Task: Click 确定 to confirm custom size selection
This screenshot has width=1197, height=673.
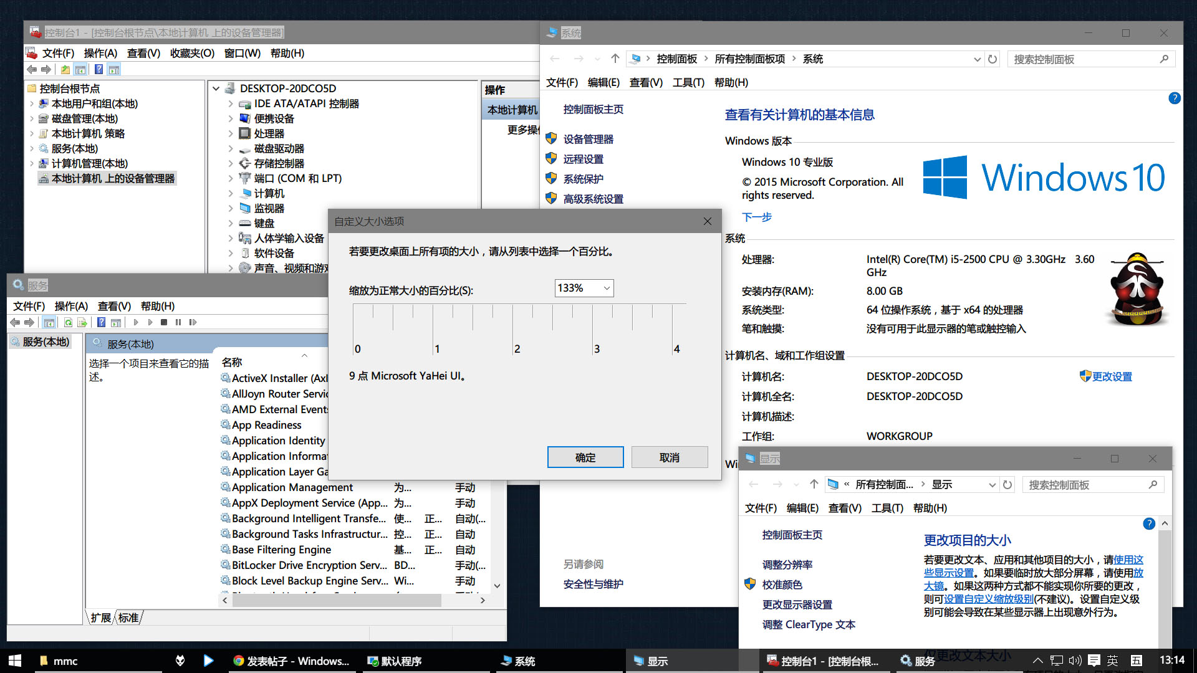Action: pyautogui.click(x=585, y=458)
